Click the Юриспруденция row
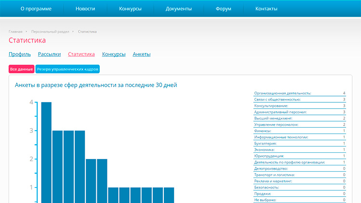This screenshot has height=203, width=361. pos(299,156)
